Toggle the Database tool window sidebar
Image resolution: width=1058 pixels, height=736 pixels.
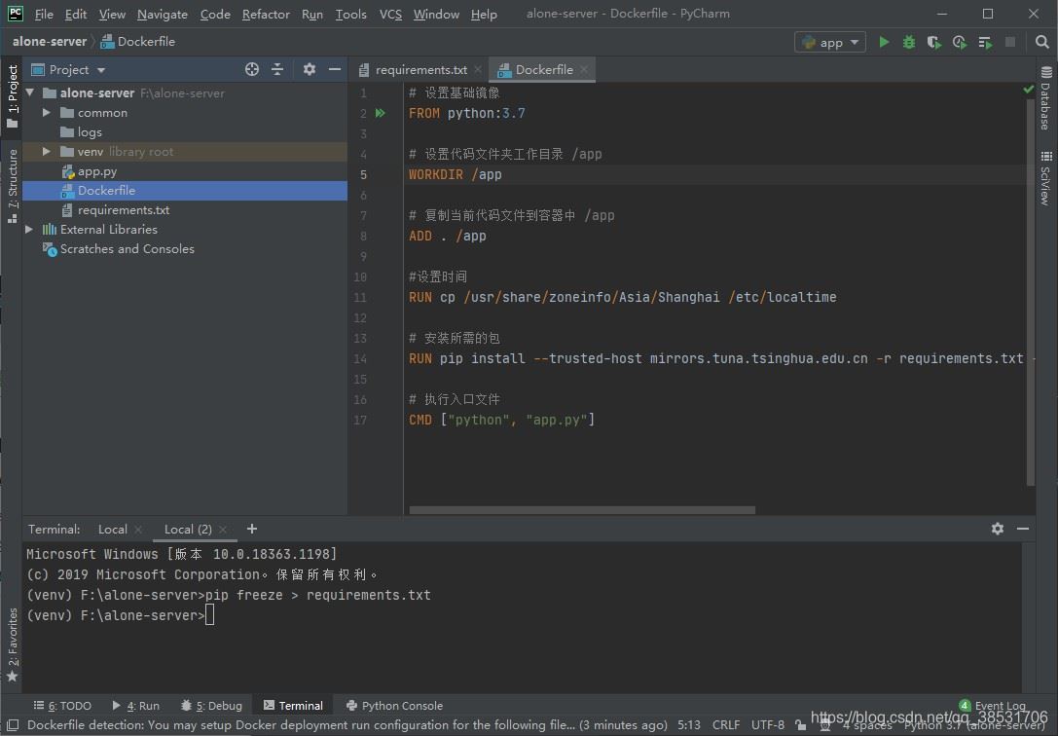[x=1046, y=97]
